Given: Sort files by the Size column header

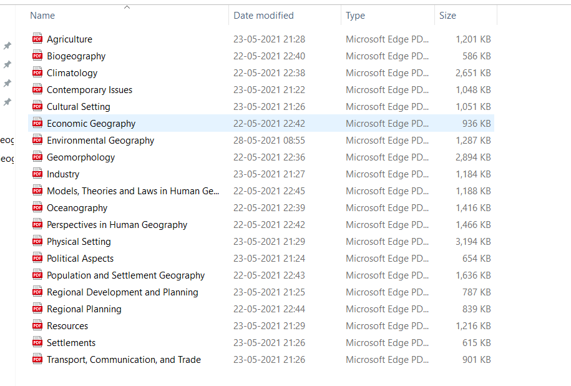Looking at the screenshot, I should click(447, 16).
